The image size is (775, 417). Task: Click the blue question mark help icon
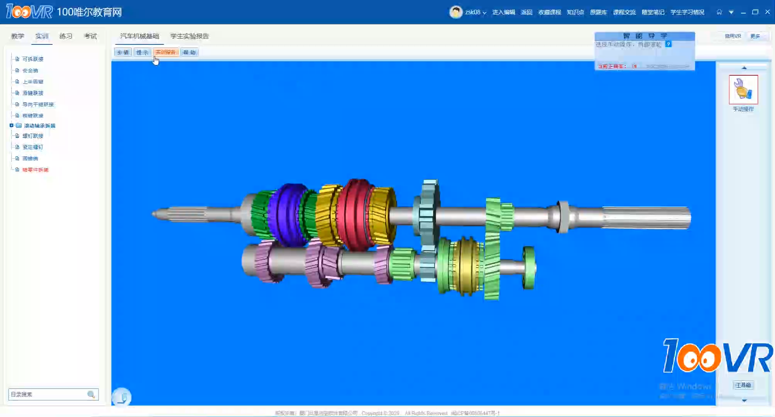668,44
